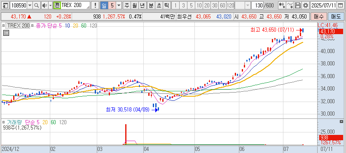
Task: Click the green-bordered 펀 fund marker button
Action: pos(57,5)
